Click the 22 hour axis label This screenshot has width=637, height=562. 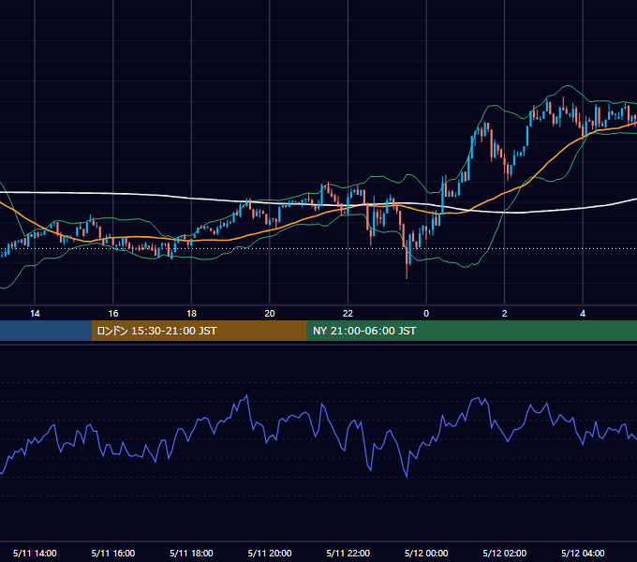348,314
